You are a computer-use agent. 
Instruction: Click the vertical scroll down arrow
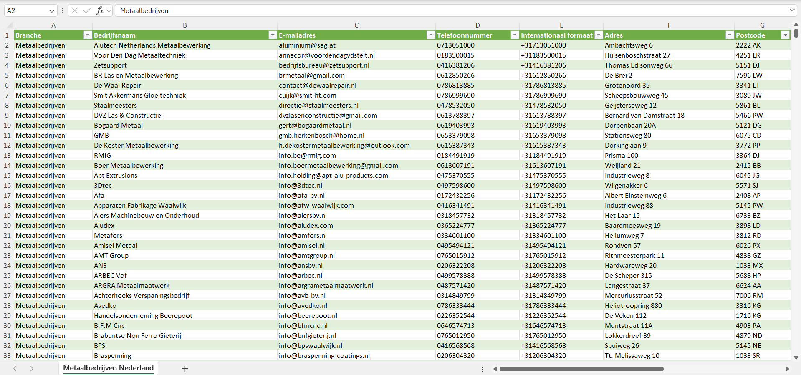pos(796,357)
